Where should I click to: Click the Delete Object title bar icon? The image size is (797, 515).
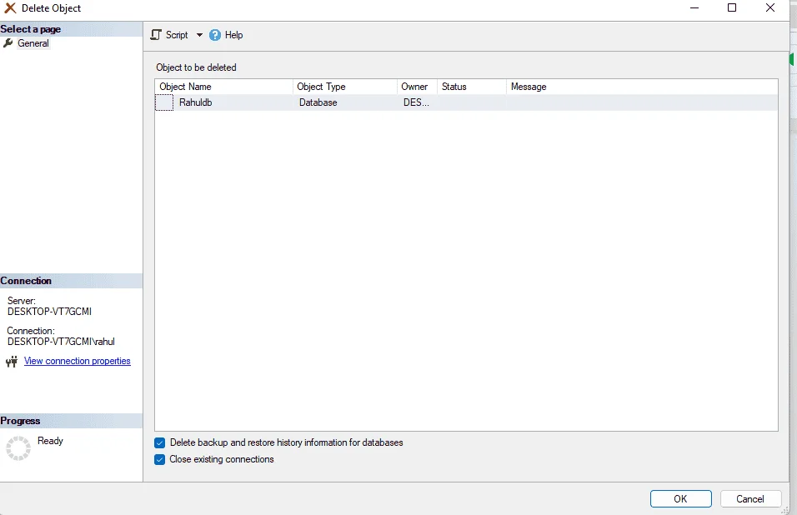pos(10,8)
